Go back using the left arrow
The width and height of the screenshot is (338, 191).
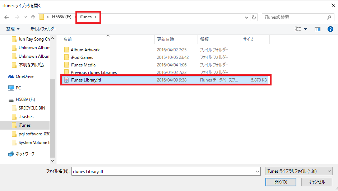7,17
